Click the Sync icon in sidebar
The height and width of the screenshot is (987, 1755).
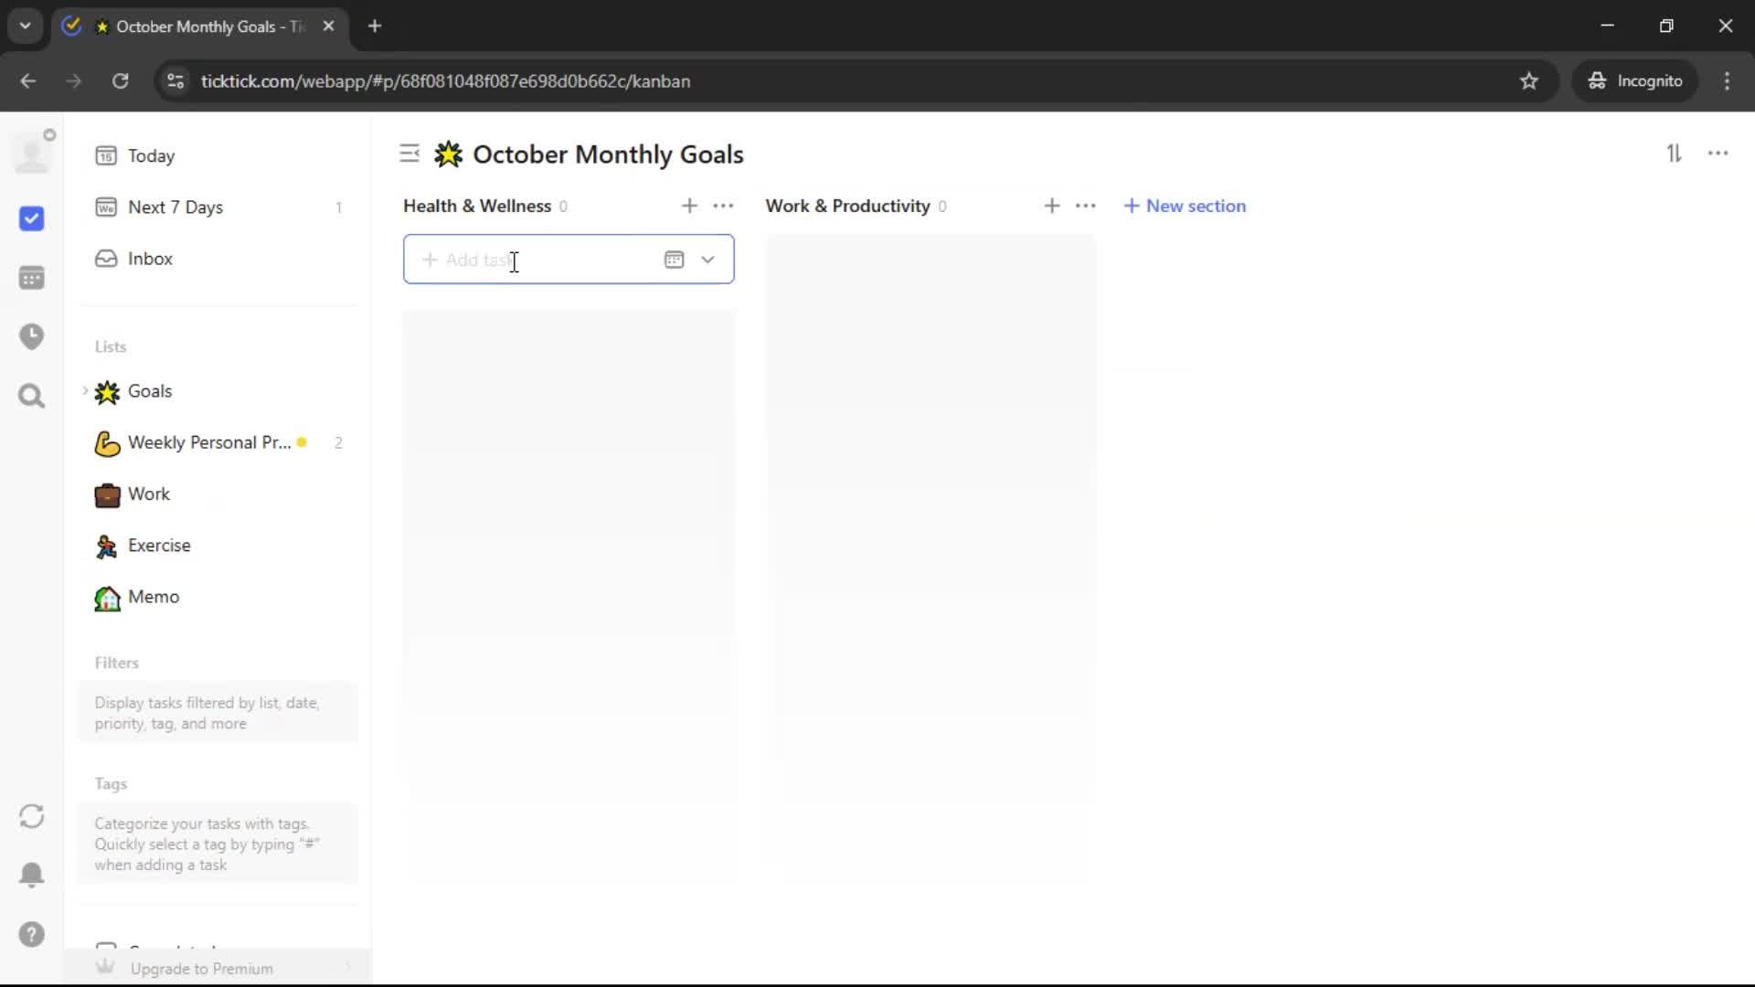[31, 816]
